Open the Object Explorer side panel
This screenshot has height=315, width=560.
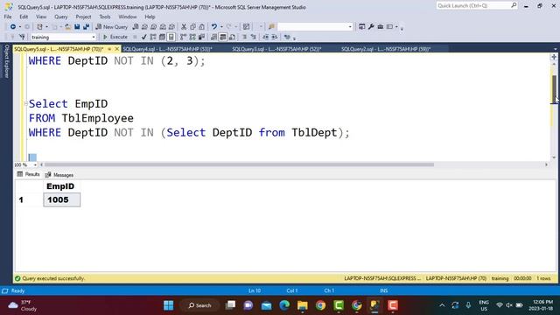[x=6, y=61]
